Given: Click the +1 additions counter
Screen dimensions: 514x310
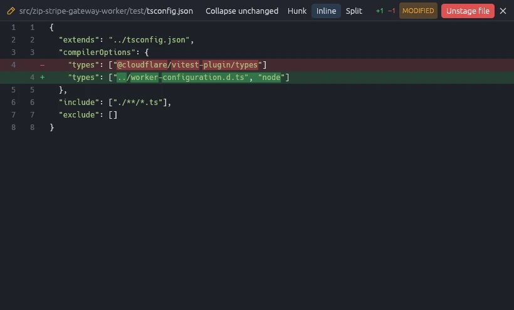Looking at the screenshot, I should 380,11.
